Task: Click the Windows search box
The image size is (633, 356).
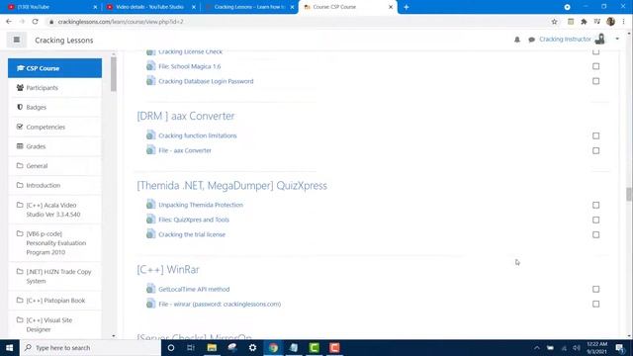Action: pyautogui.click(x=90, y=347)
